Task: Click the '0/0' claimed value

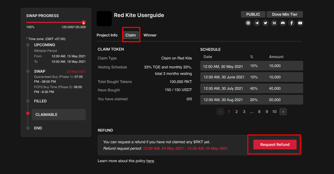Action: [189, 99]
